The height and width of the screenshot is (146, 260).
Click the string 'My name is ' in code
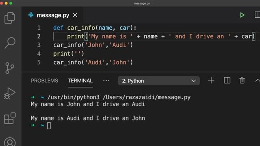(110, 36)
